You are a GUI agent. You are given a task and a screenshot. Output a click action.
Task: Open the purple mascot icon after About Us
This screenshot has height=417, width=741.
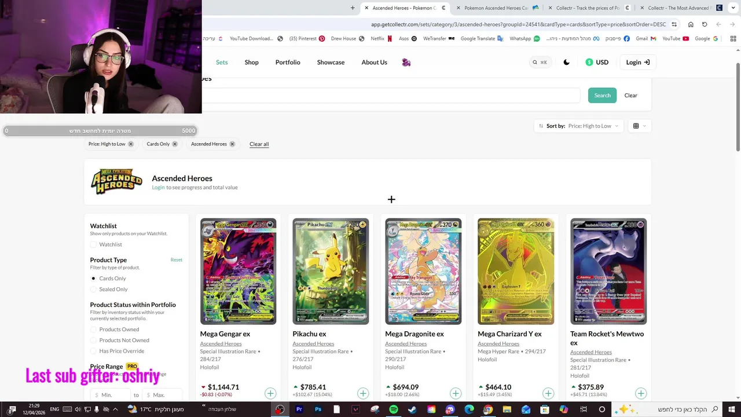point(406,62)
